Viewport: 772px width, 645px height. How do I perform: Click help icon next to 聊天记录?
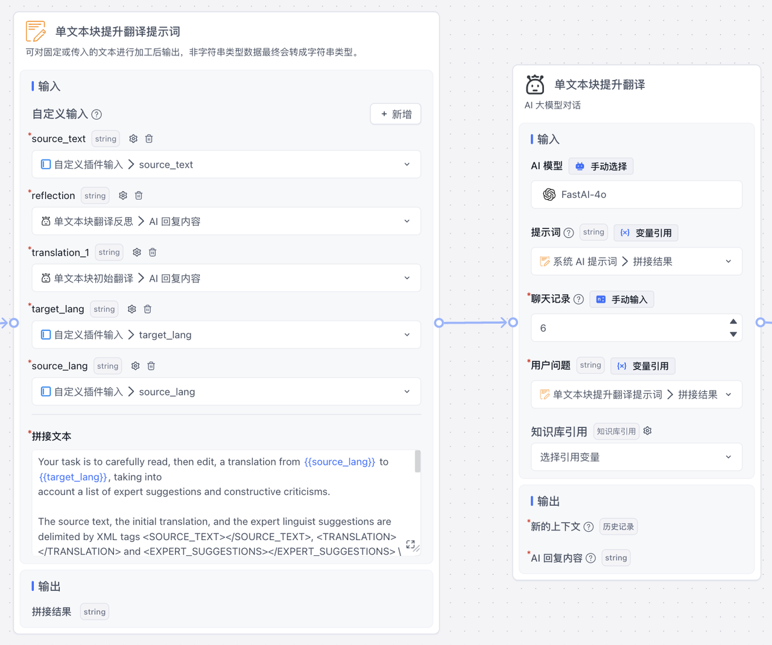[x=578, y=300]
